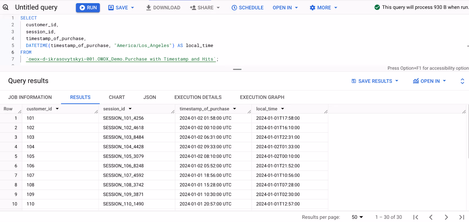Go to the next results page arrow
The width and height of the screenshot is (469, 222).
[446, 217]
